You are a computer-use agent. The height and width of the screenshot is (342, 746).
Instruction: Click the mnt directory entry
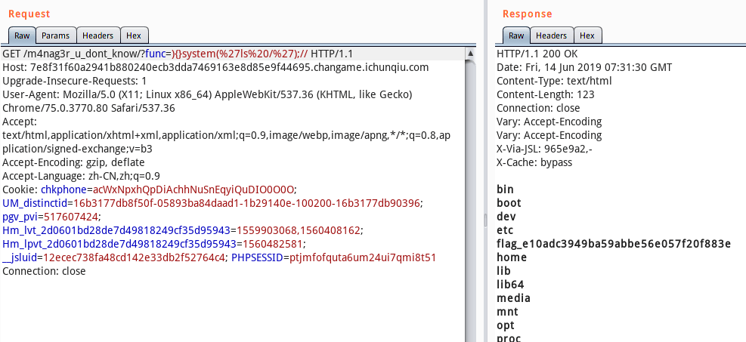pos(508,312)
